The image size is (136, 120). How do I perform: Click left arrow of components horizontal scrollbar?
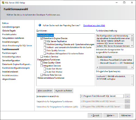97,68
